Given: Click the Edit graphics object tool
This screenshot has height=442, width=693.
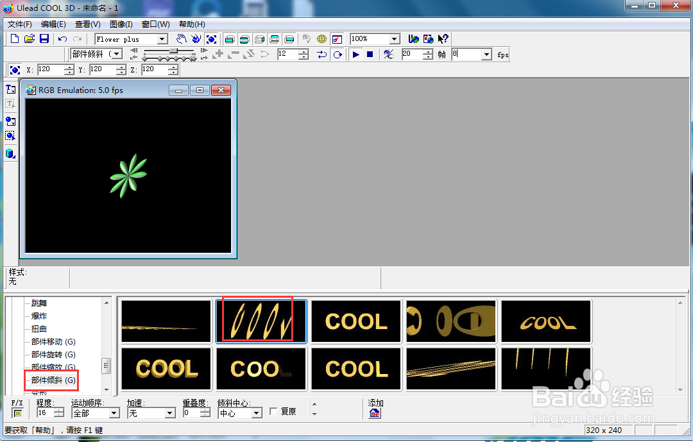Looking at the screenshot, I should [10, 136].
